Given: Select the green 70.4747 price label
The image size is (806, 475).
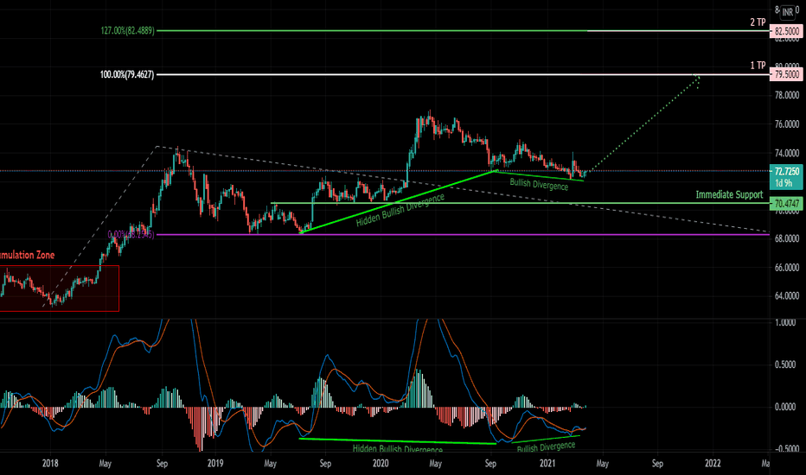Looking at the screenshot, I should (786, 204).
